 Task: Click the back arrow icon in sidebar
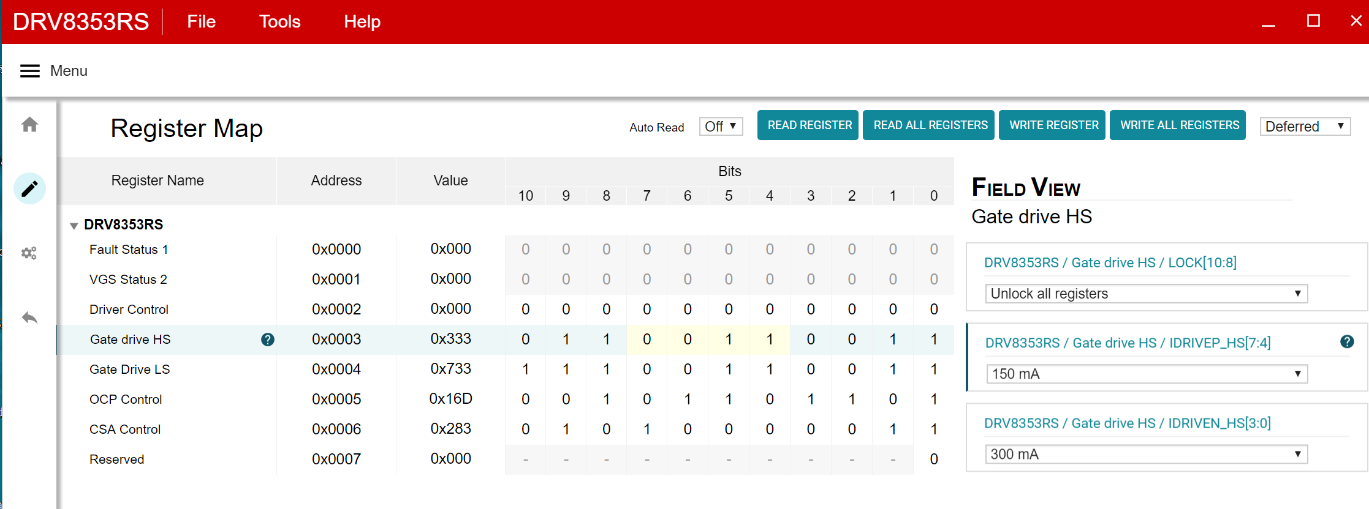[x=29, y=318]
